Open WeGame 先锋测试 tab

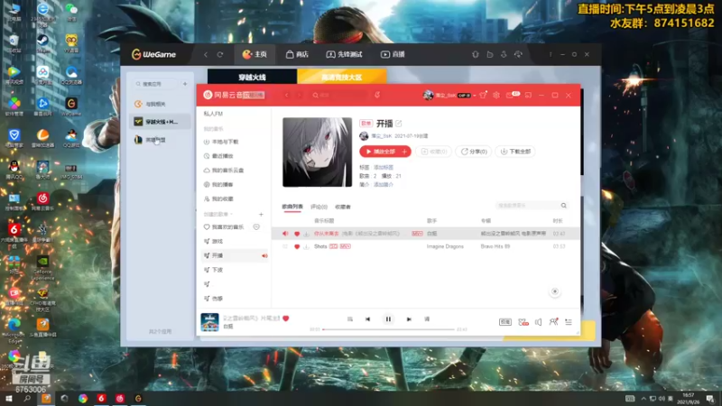[345, 54]
